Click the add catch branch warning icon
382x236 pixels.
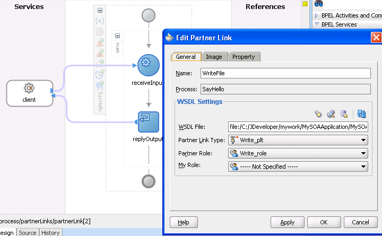click(x=100, y=42)
